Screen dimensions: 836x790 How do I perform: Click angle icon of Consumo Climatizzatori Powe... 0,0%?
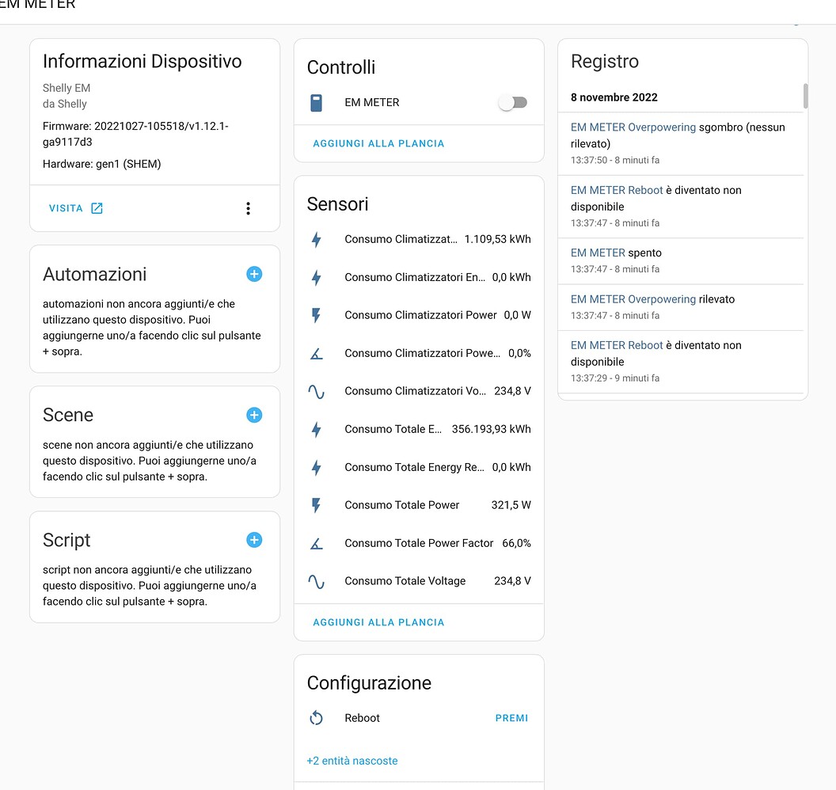coord(316,353)
